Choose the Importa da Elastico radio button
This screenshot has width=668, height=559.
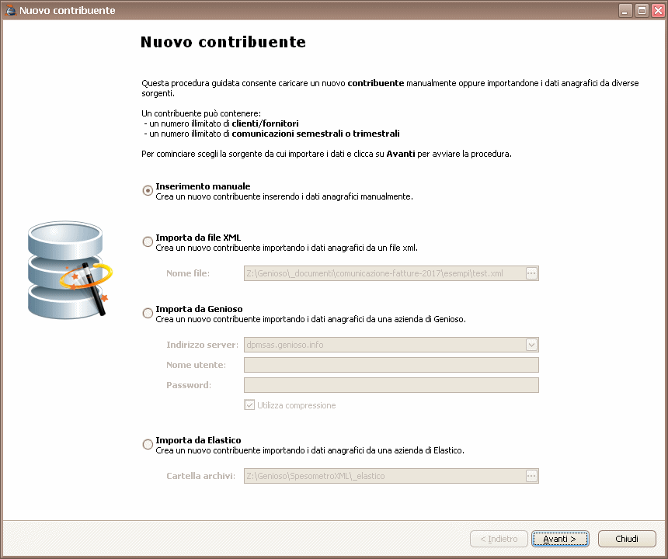click(x=148, y=445)
